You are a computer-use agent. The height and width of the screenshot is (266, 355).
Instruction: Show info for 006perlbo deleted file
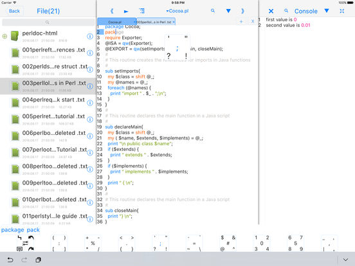coord(90,136)
